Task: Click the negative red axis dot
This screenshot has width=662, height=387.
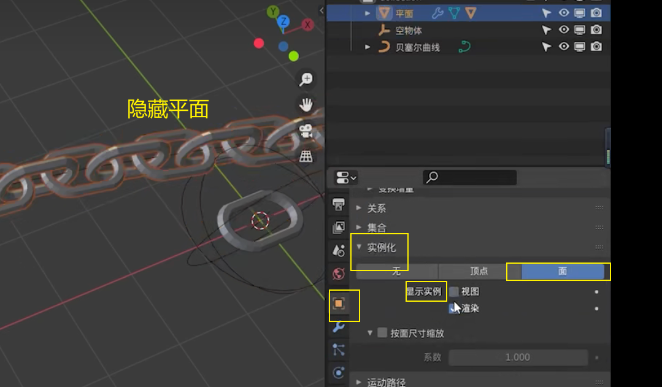Action: (259, 43)
